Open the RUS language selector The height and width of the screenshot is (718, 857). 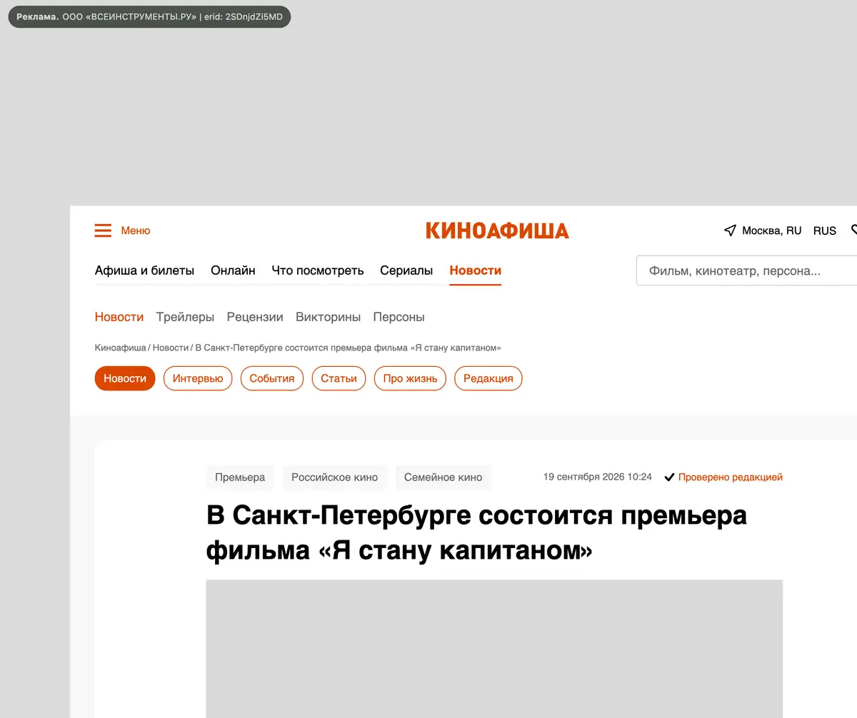tap(825, 231)
